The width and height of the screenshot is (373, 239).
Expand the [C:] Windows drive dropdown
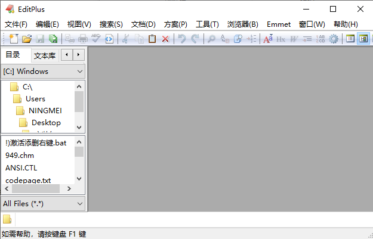80,72
